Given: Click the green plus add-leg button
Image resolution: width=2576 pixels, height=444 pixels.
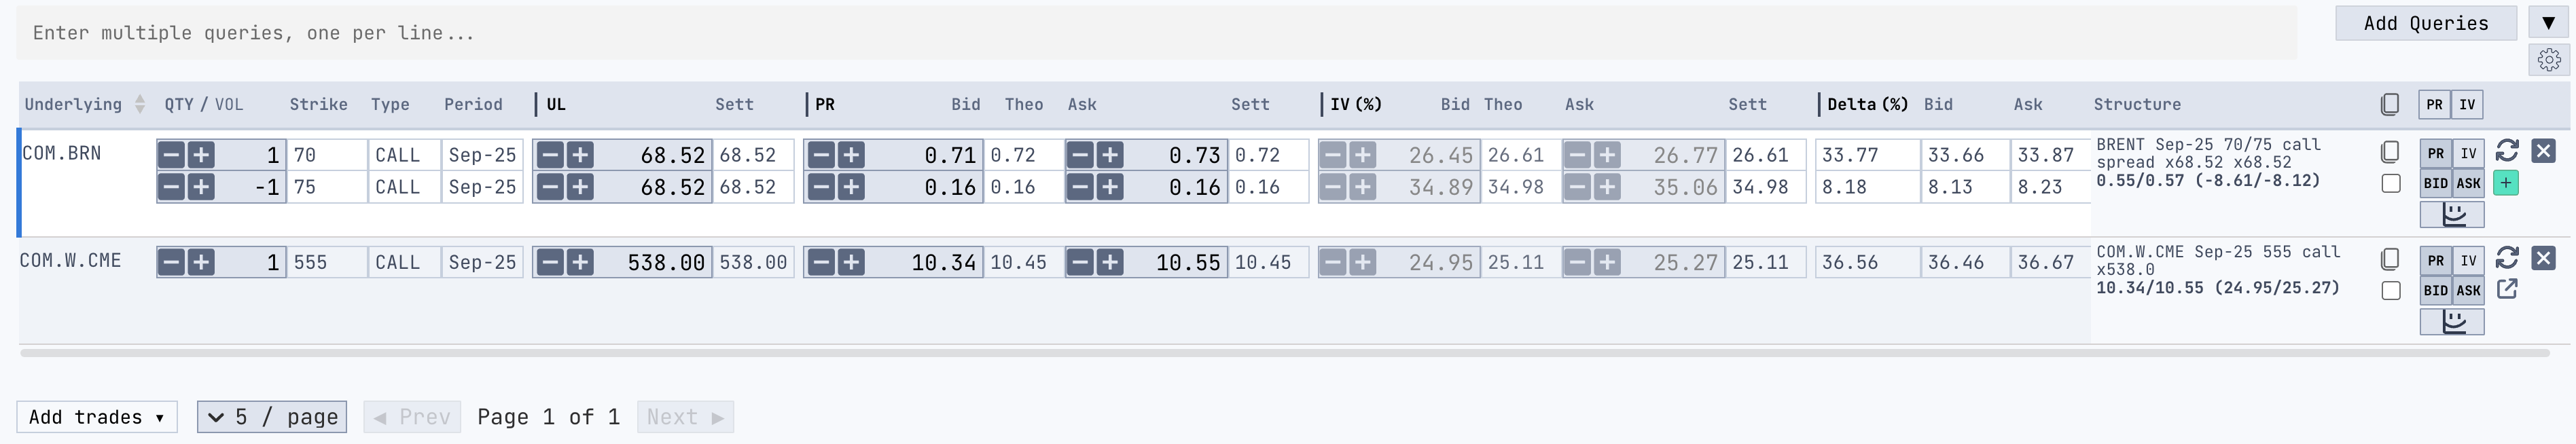Looking at the screenshot, I should 2506,183.
